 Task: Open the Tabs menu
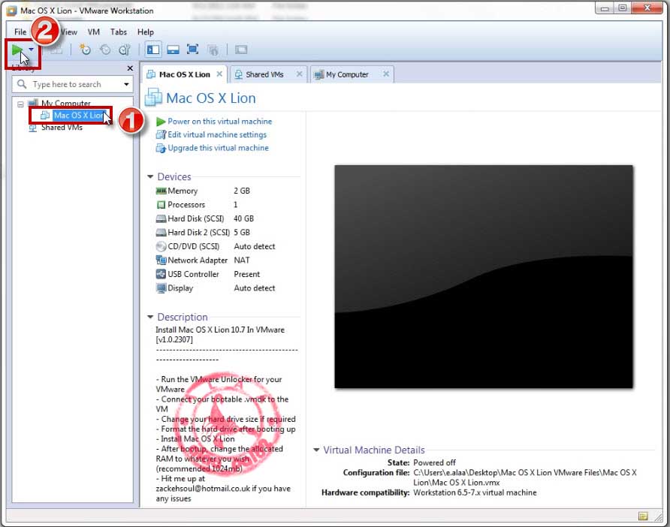[119, 32]
